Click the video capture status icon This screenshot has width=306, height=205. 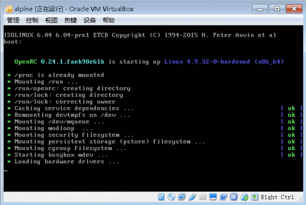[223, 197]
